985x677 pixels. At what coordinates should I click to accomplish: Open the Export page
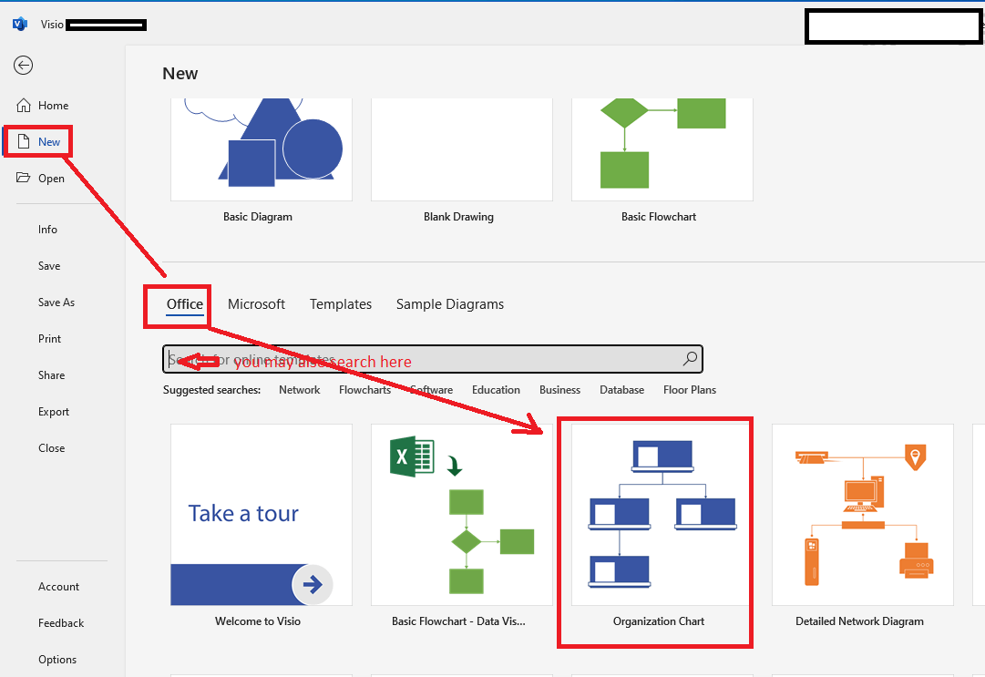coord(54,412)
